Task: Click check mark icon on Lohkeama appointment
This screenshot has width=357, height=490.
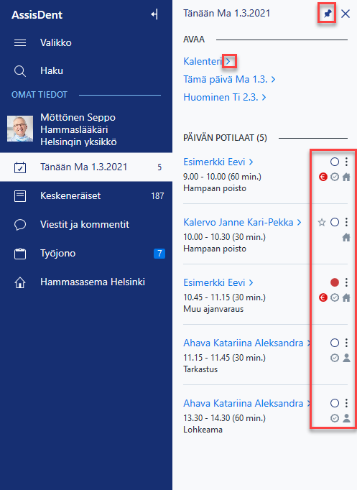Action: point(335,418)
